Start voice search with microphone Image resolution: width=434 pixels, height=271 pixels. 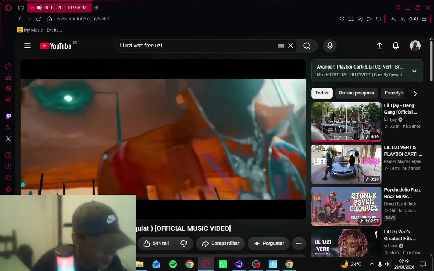[x=330, y=46]
